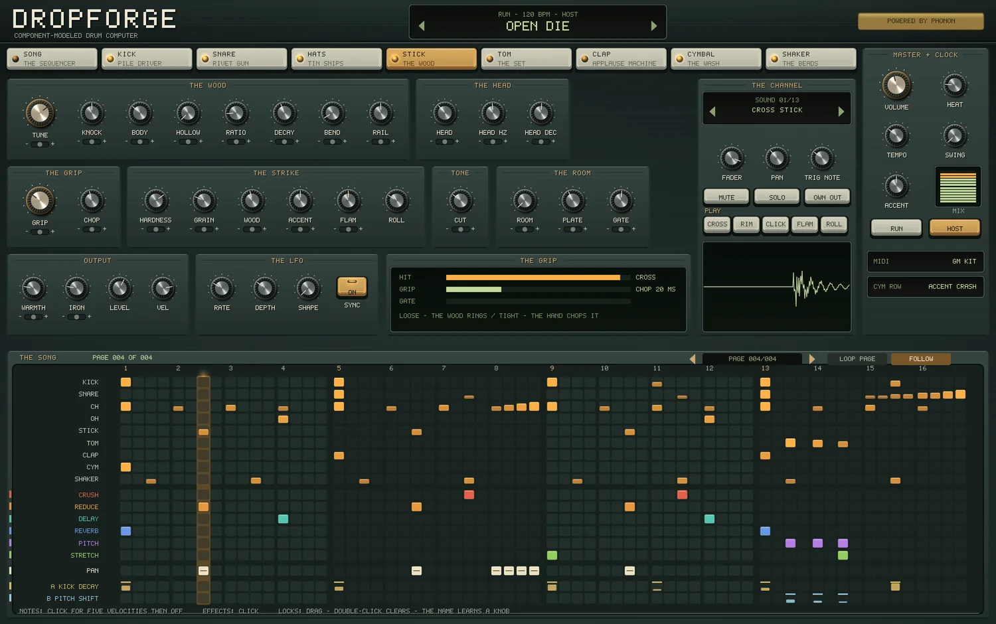The image size is (996, 624).
Task: Click the green STRETCH step at beat 9
Action: pos(552,556)
